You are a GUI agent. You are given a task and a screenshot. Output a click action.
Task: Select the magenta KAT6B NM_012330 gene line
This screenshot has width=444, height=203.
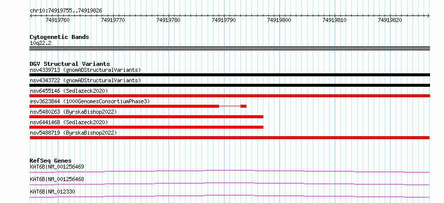pyautogui.click(x=229, y=196)
